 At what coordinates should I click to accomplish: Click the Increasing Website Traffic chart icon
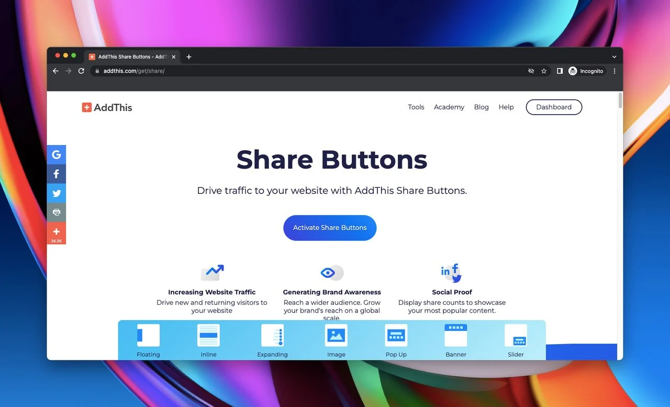click(212, 272)
